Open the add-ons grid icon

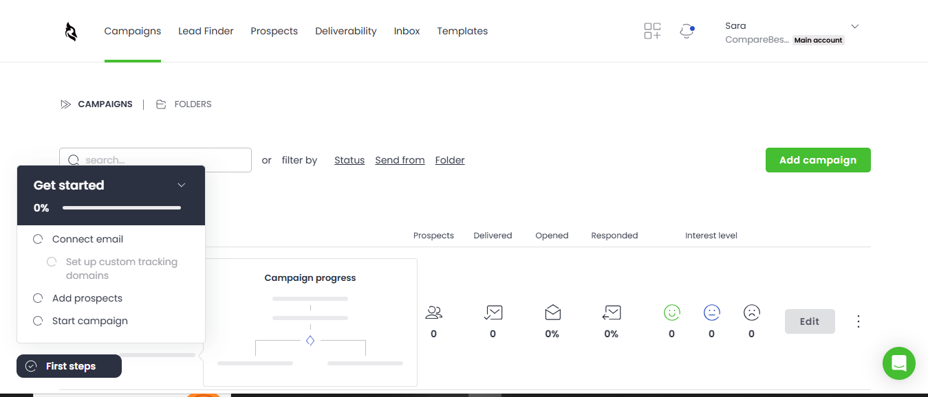(x=652, y=31)
